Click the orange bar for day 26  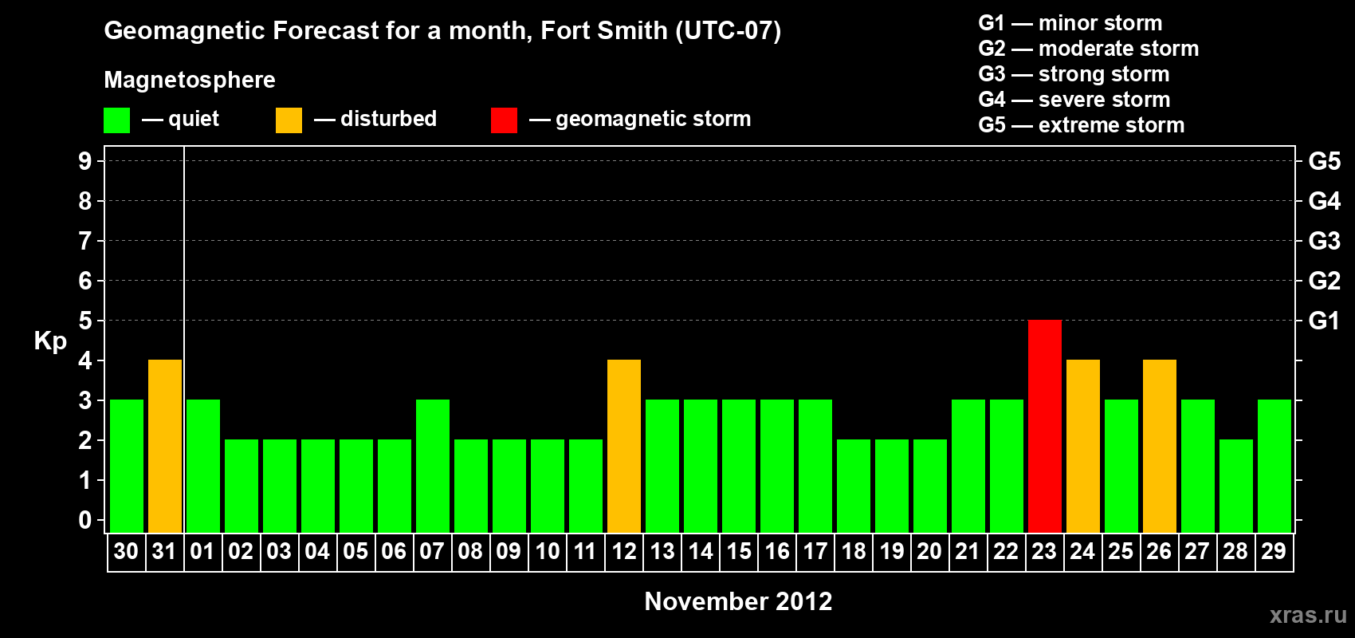coord(1160,447)
